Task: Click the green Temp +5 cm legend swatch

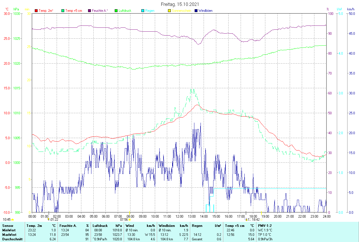Action: coord(63,11)
